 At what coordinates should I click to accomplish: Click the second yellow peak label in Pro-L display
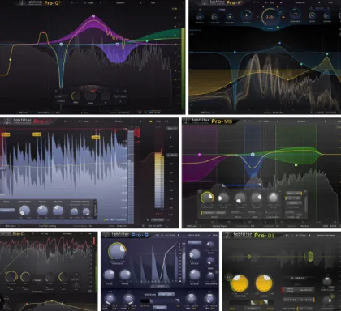pyautogui.click(x=37, y=134)
